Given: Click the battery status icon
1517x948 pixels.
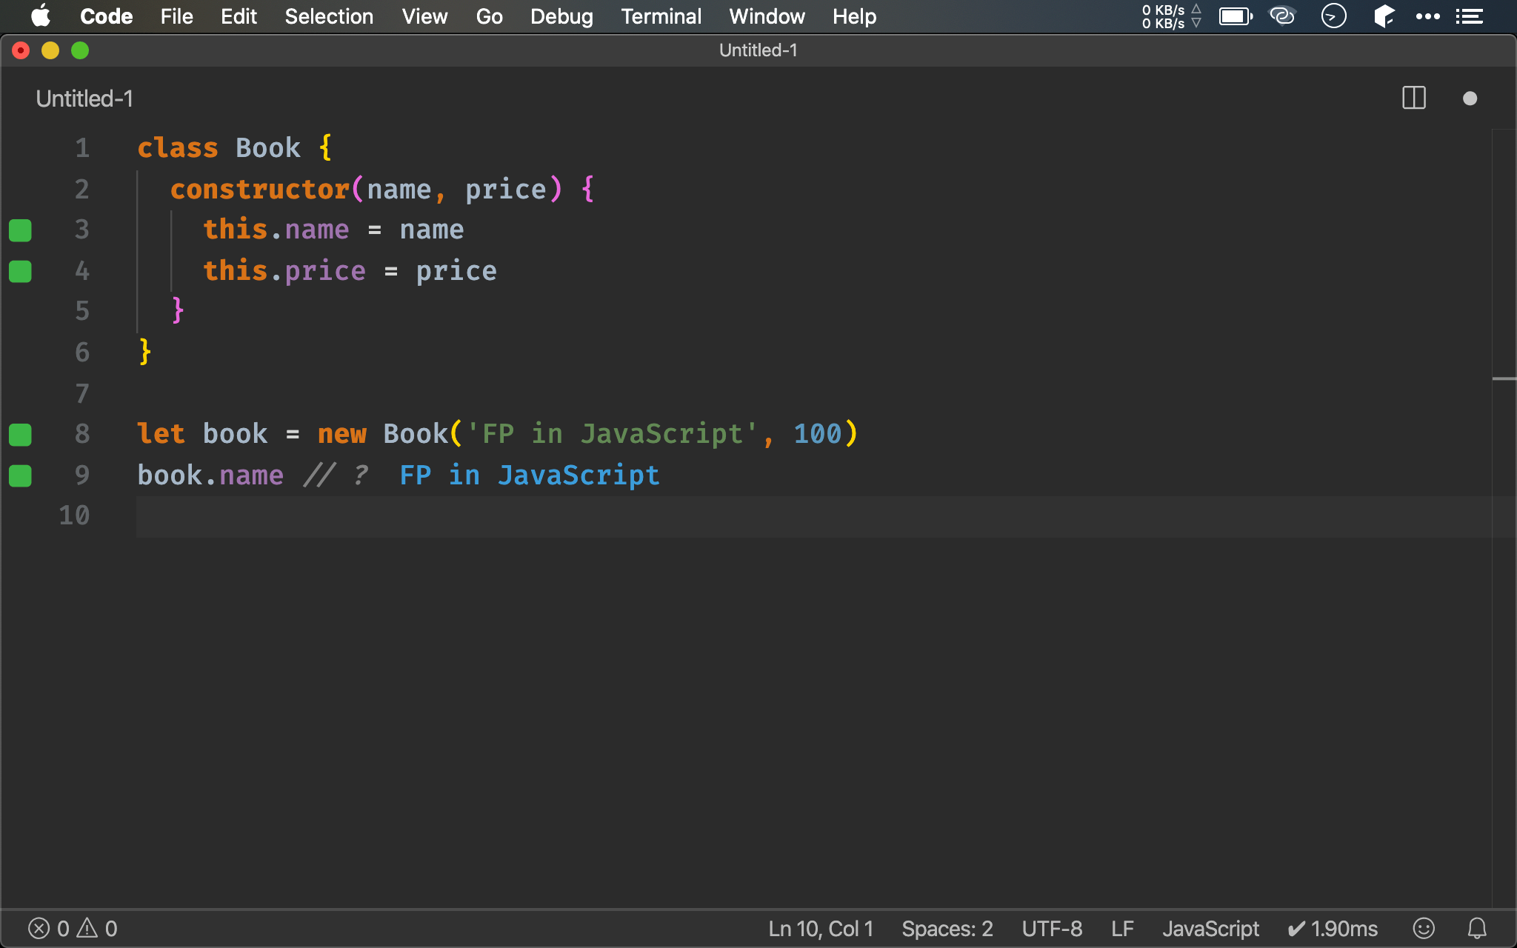Looking at the screenshot, I should [1235, 16].
